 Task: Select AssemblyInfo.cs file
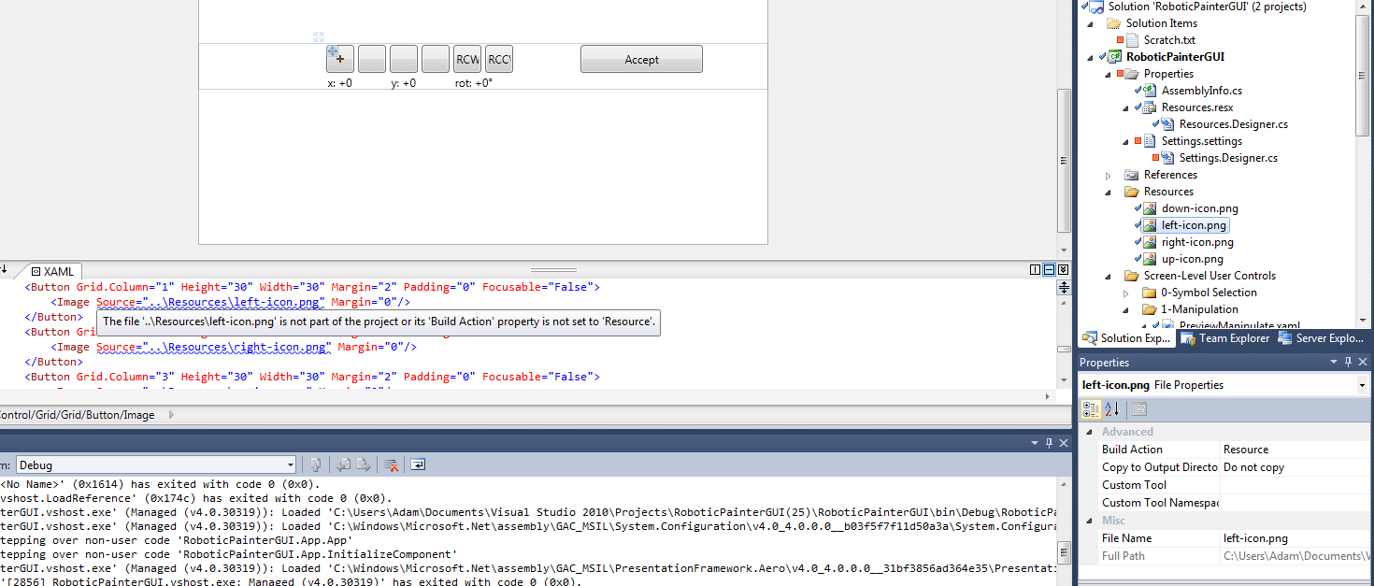1201,91
